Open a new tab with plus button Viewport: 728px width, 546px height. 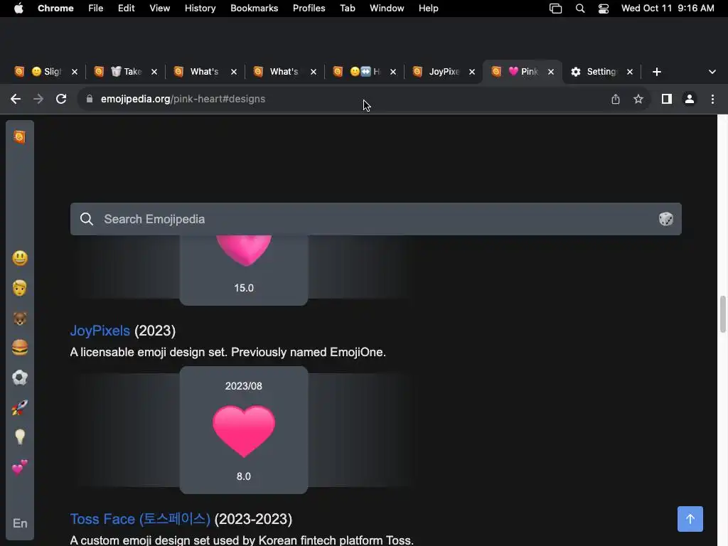coord(656,72)
